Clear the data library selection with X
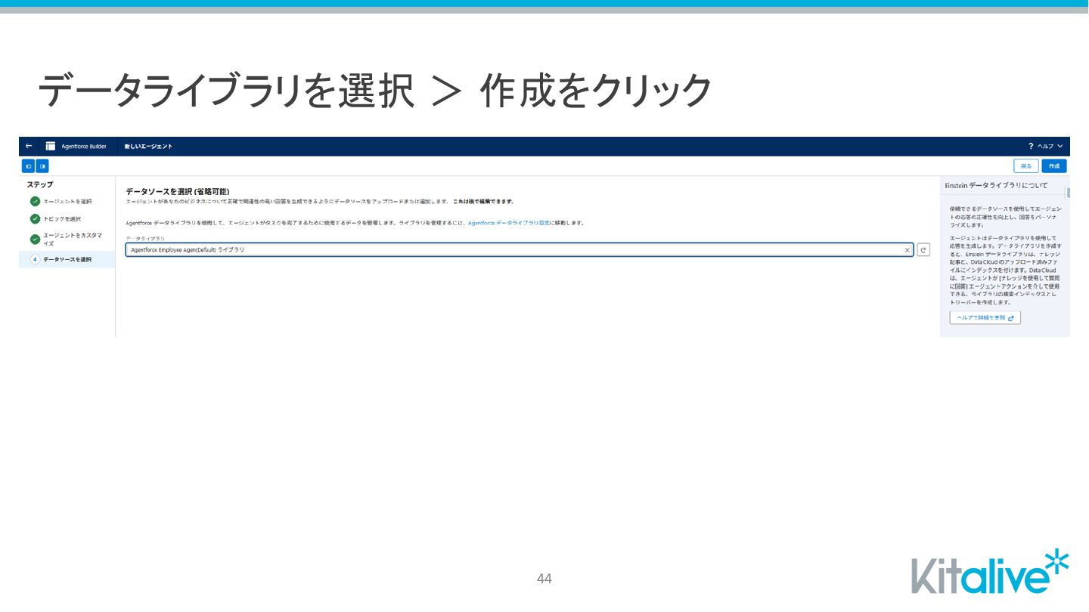The image size is (1089, 612). [x=907, y=250]
